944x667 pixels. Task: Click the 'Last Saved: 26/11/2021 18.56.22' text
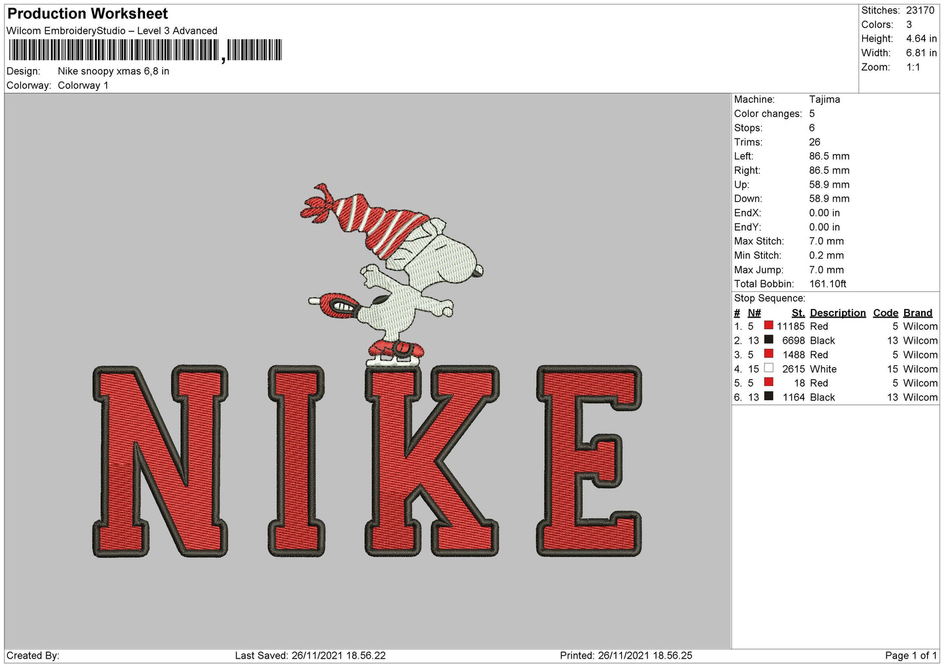pyautogui.click(x=310, y=656)
